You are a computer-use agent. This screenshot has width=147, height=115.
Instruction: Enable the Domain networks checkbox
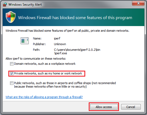click(12, 64)
